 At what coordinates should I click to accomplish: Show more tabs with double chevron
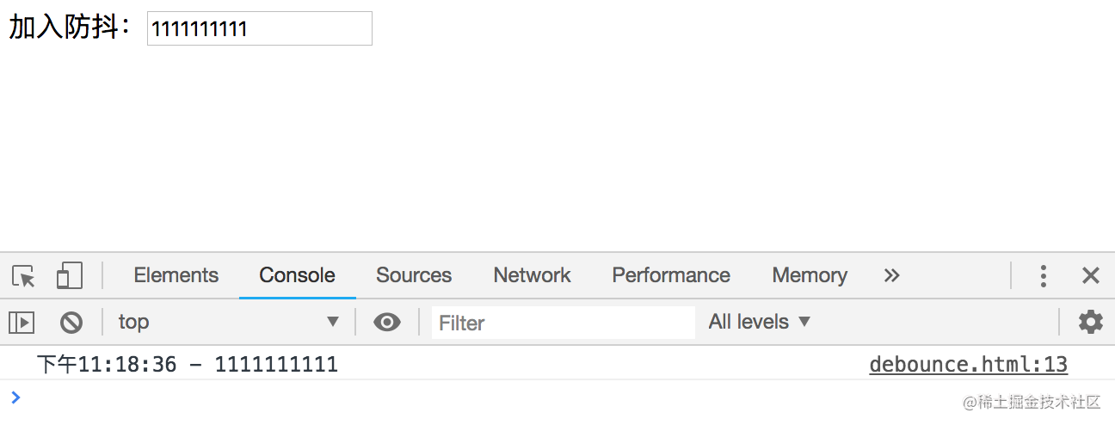coord(892,275)
